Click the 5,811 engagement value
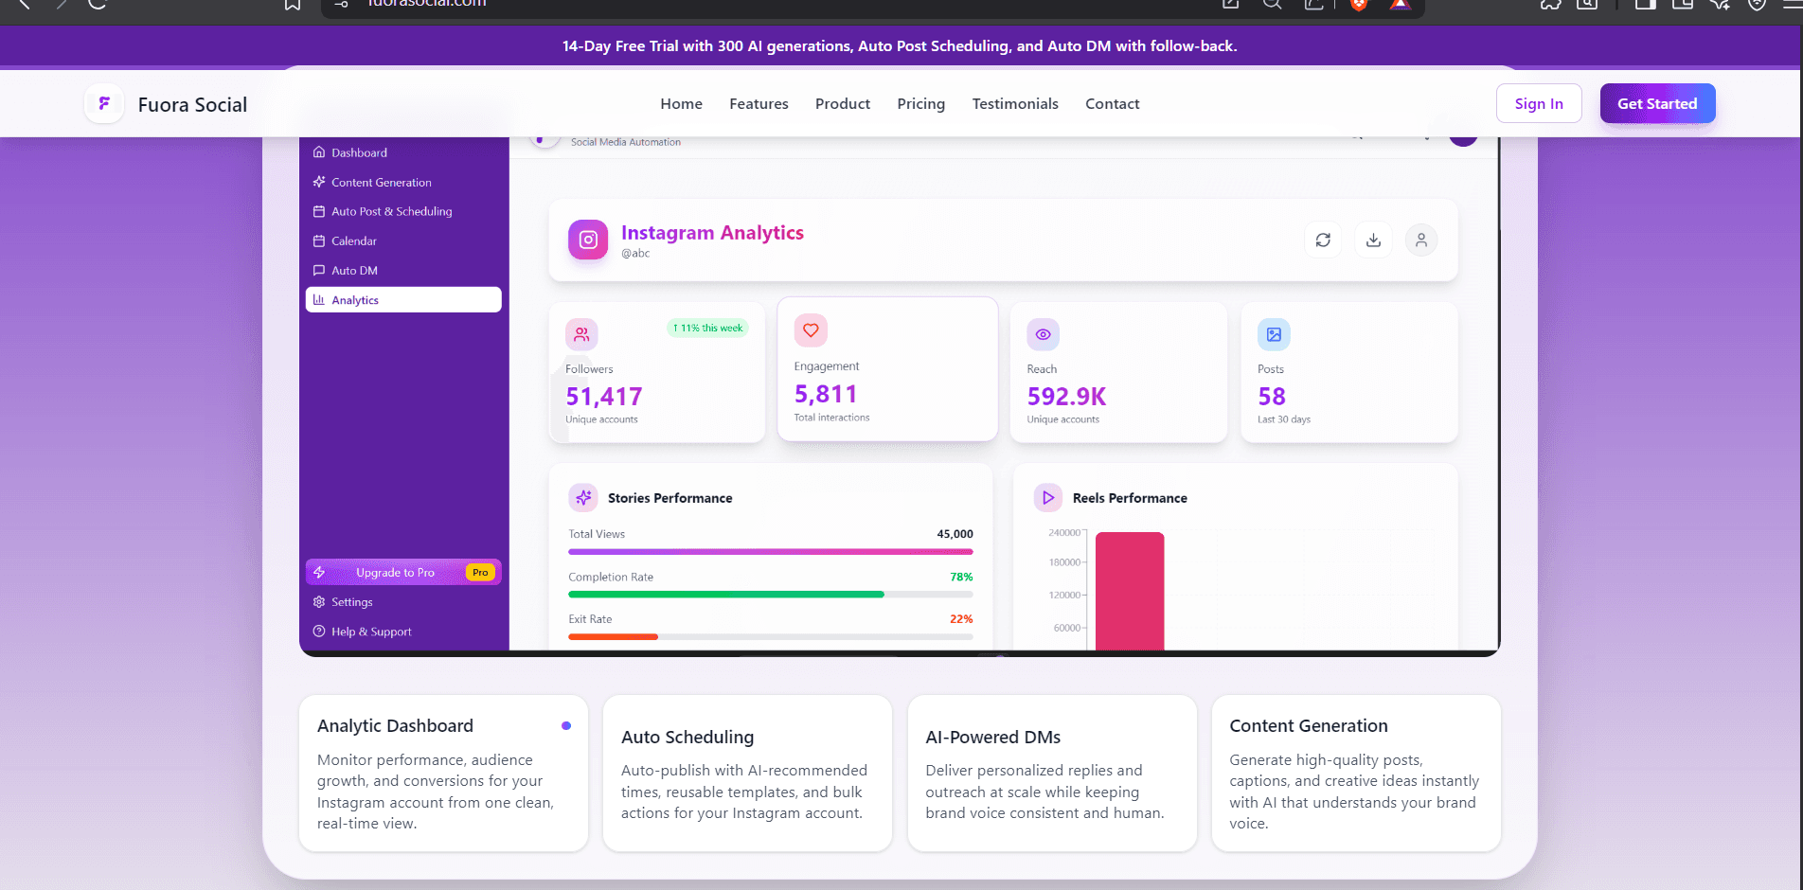This screenshot has height=890, width=1803. coord(826,394)
